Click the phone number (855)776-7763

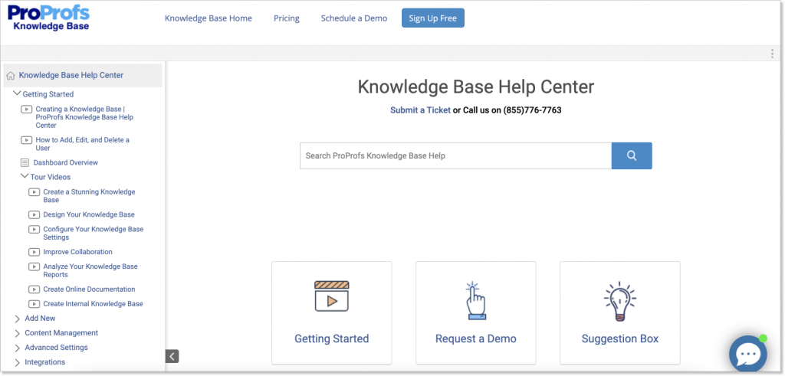[x=532, y=110]
